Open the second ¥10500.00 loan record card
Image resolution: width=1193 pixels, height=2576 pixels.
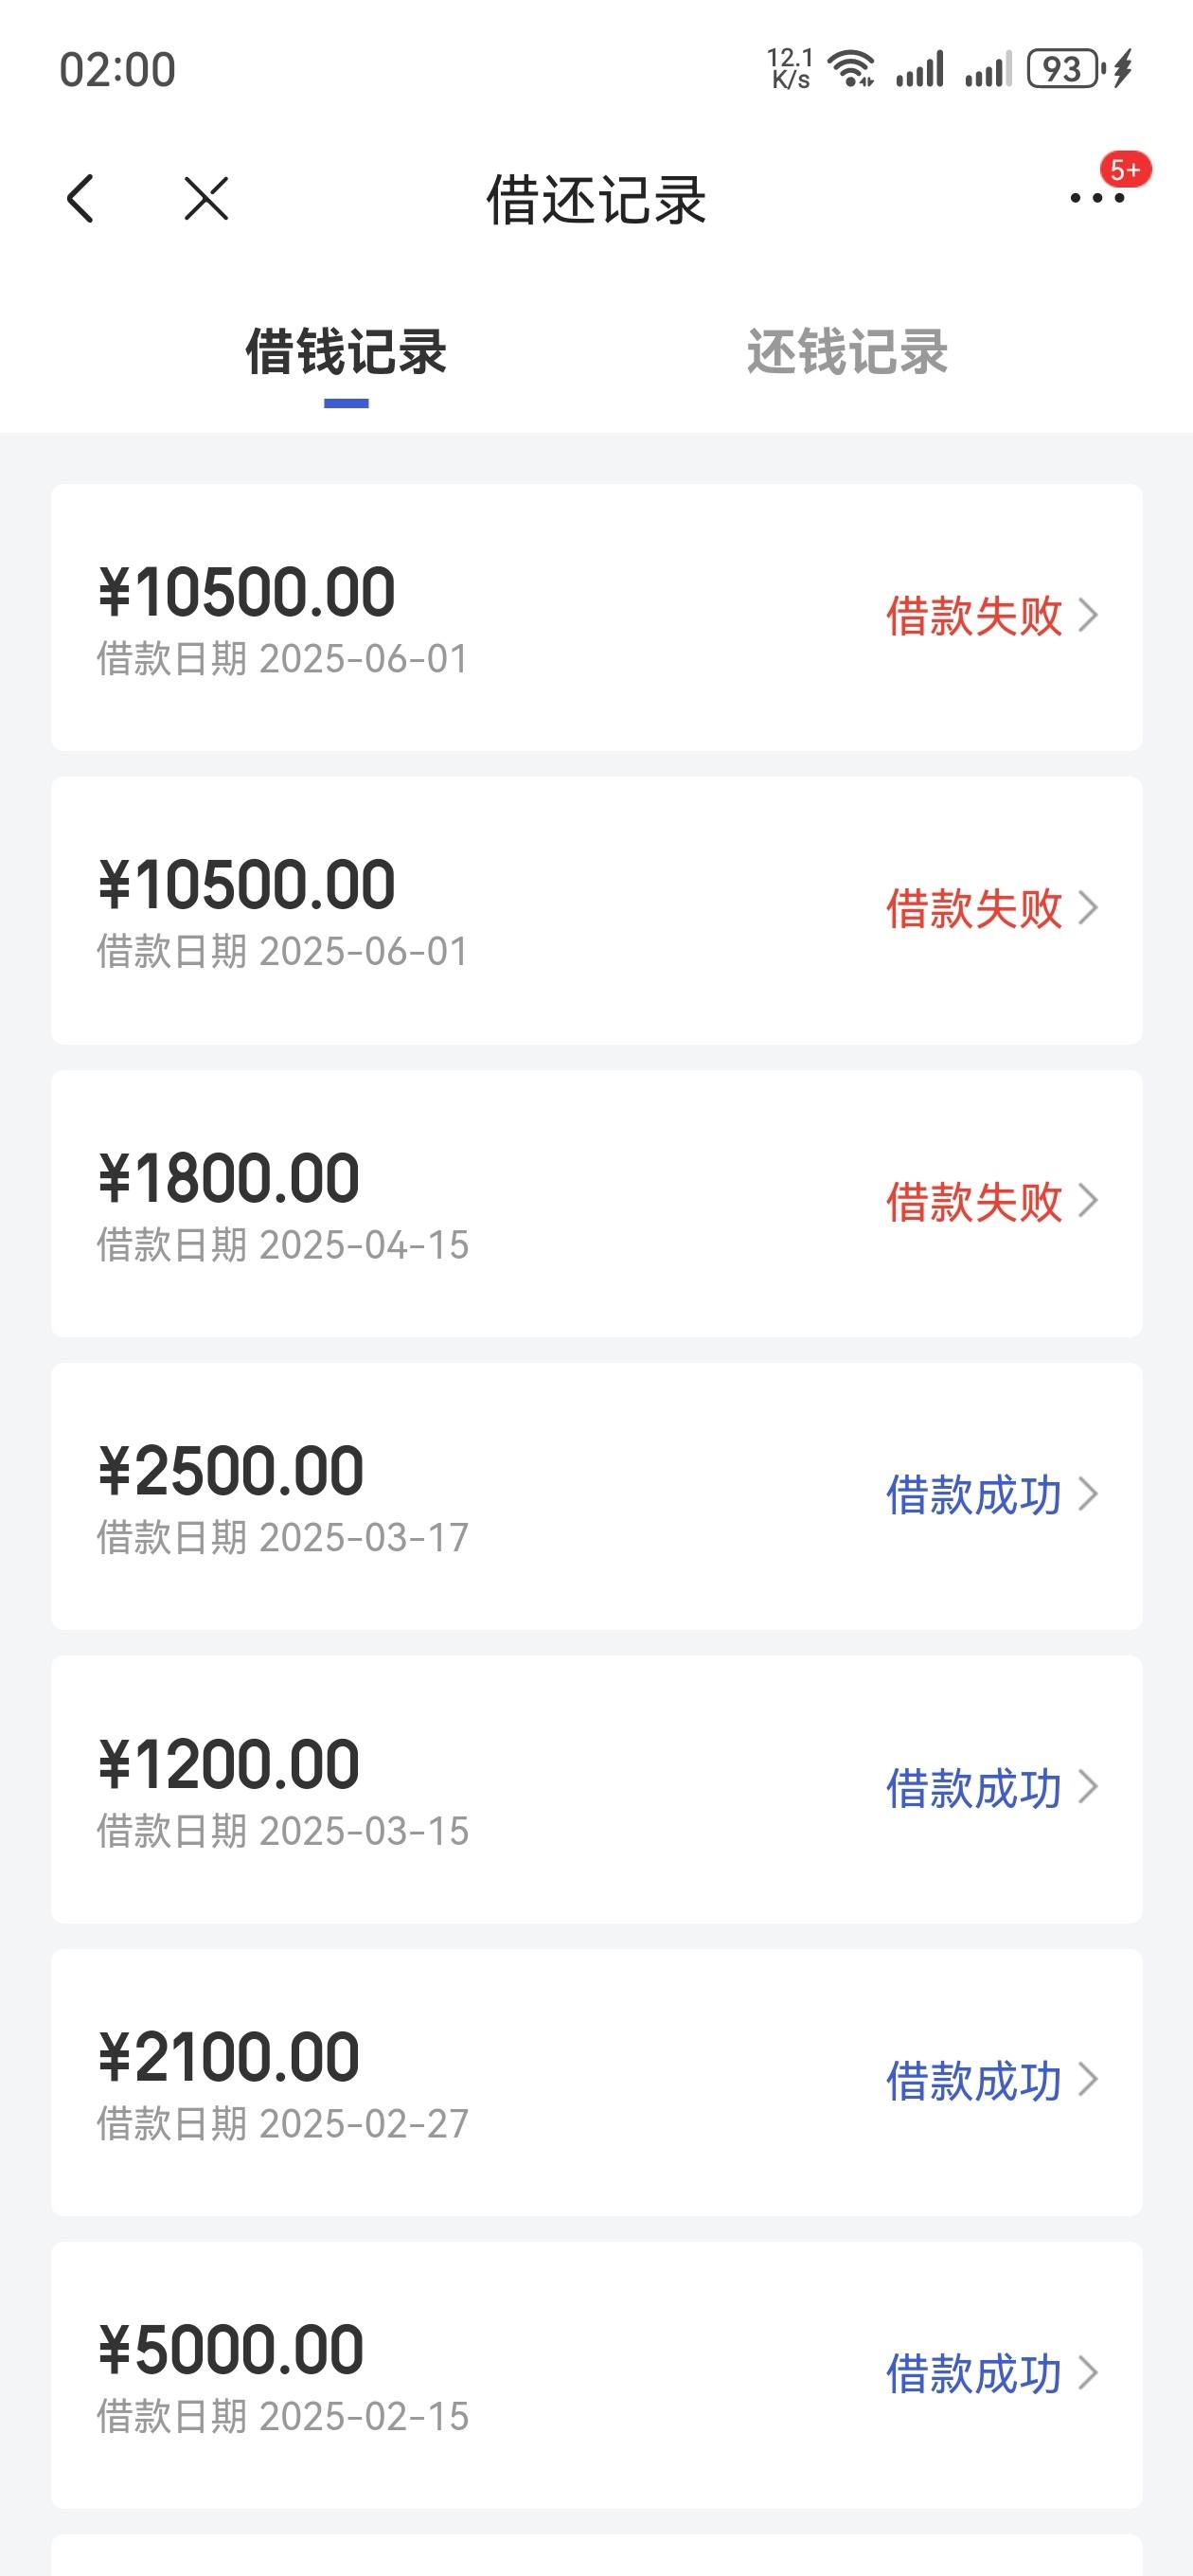[x=597, y=910]
